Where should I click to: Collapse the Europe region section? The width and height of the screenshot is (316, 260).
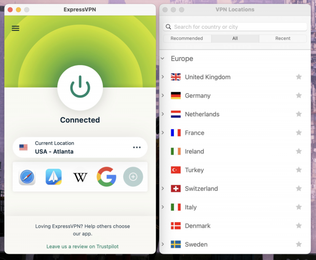point(163,58)
